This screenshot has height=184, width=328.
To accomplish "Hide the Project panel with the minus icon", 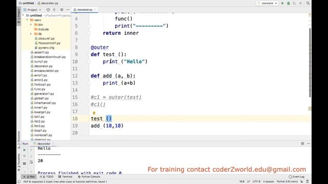I will pyautogui.click(x=68, y=10).
